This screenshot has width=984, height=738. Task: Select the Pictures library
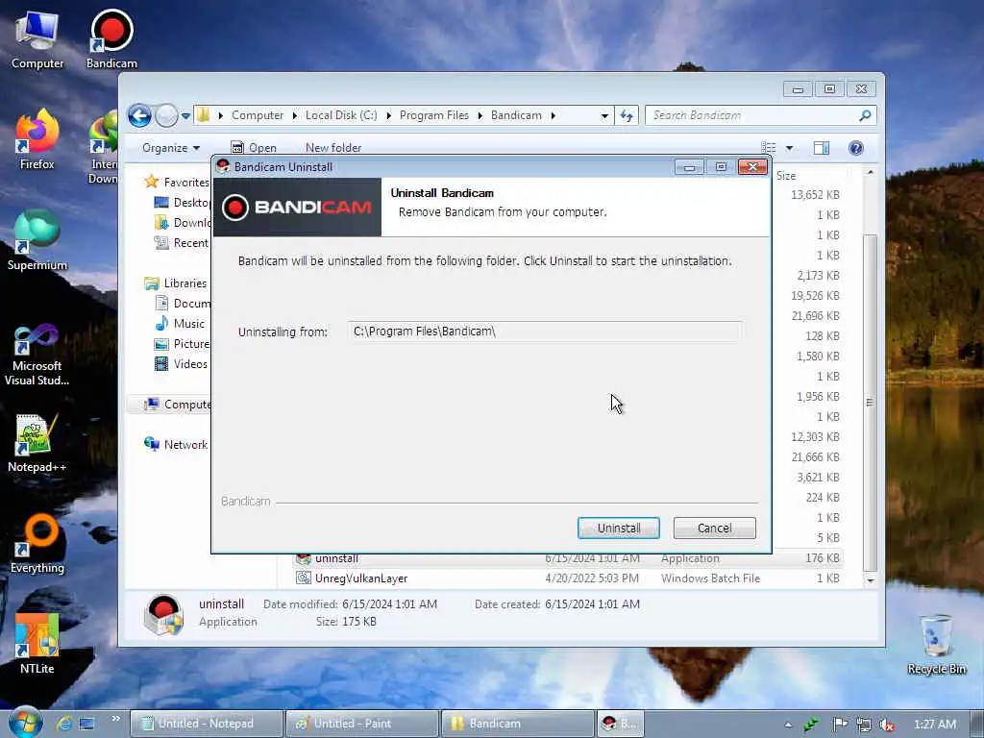pyautogui.click(x=182, y=343)
